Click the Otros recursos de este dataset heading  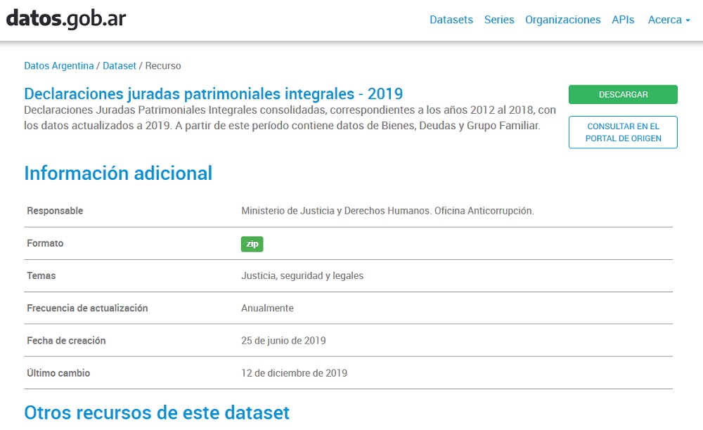pos(157,412)
